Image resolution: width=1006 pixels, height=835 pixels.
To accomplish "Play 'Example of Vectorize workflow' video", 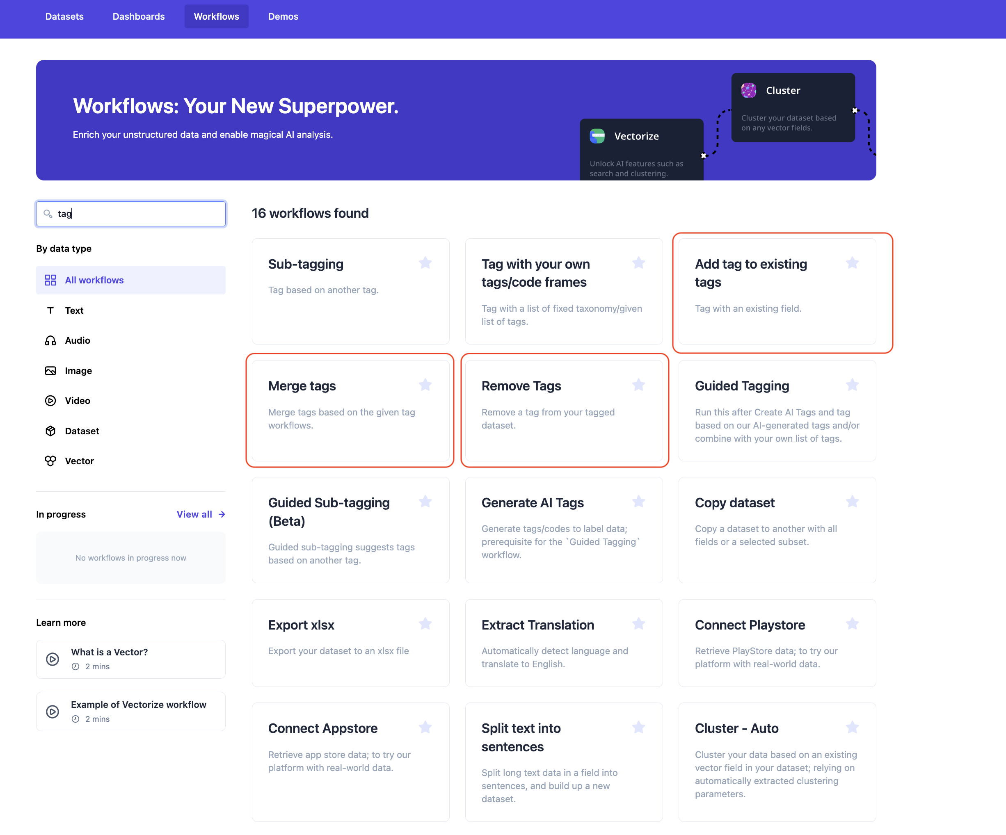I will 53,712.
